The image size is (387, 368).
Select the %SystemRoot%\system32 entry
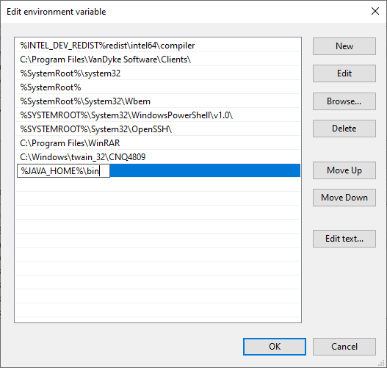pos(158,73)
